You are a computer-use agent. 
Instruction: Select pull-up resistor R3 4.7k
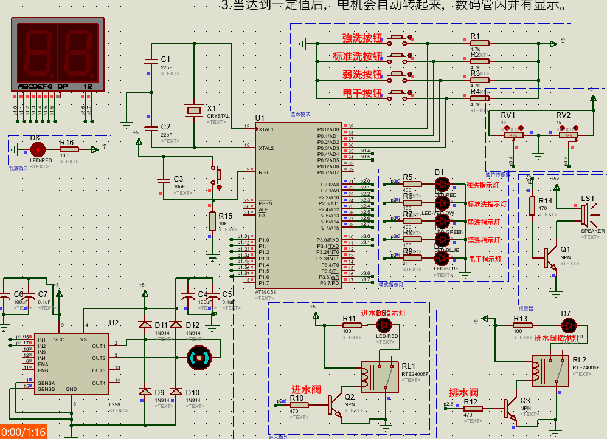480,80
